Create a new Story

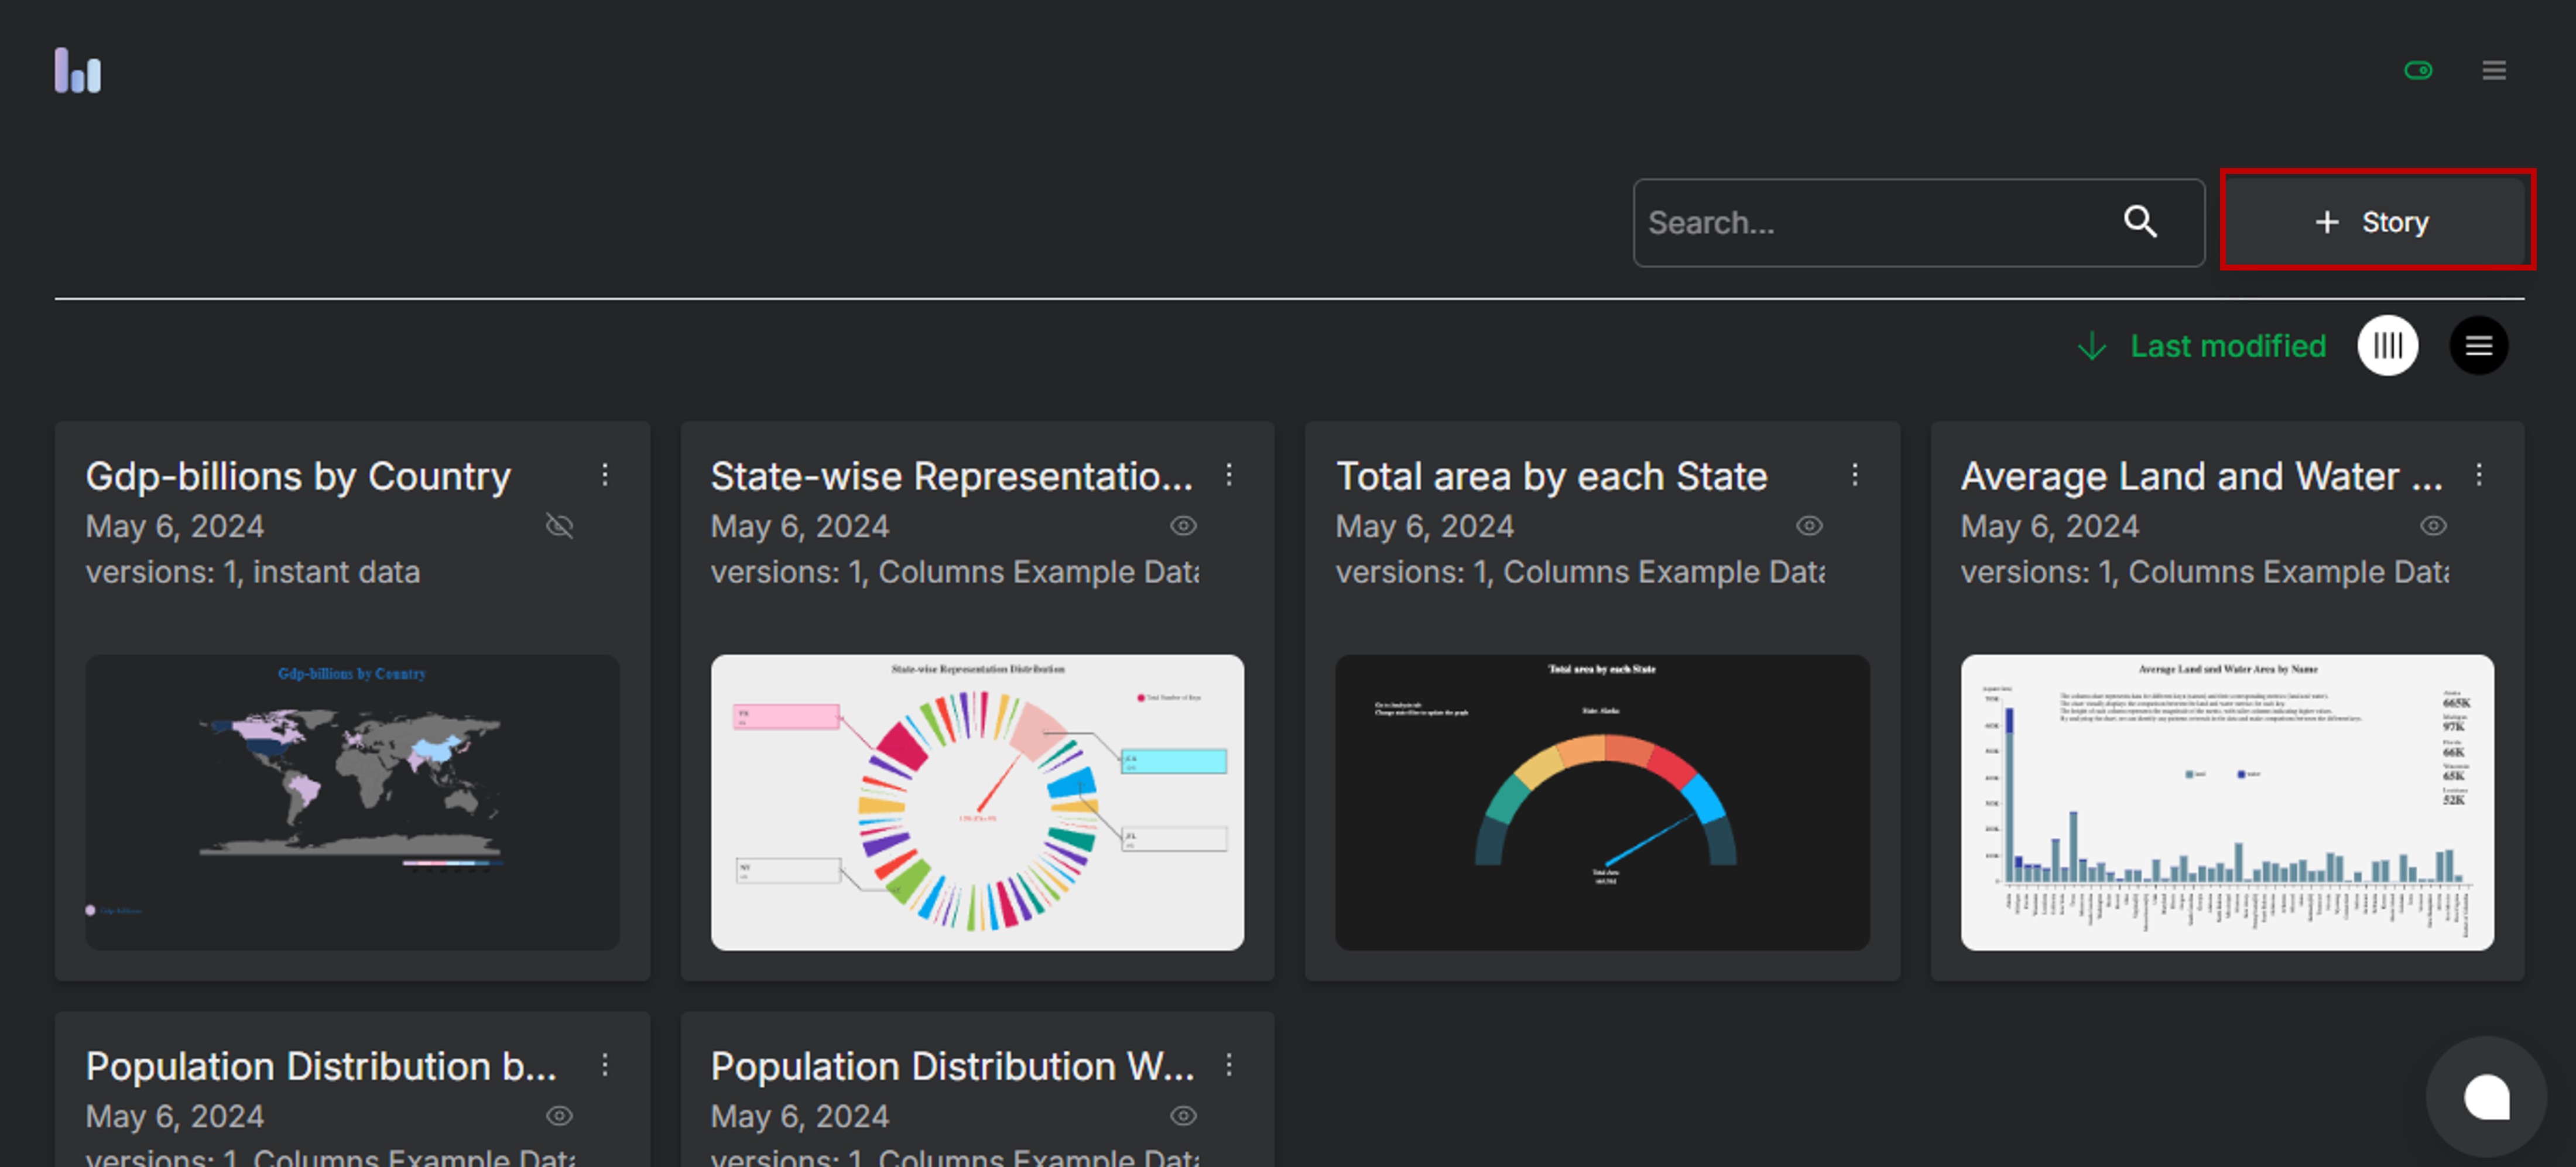point(2376,221)
